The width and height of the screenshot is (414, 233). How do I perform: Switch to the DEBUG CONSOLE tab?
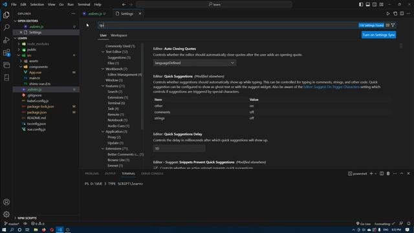tap(152, 173)
